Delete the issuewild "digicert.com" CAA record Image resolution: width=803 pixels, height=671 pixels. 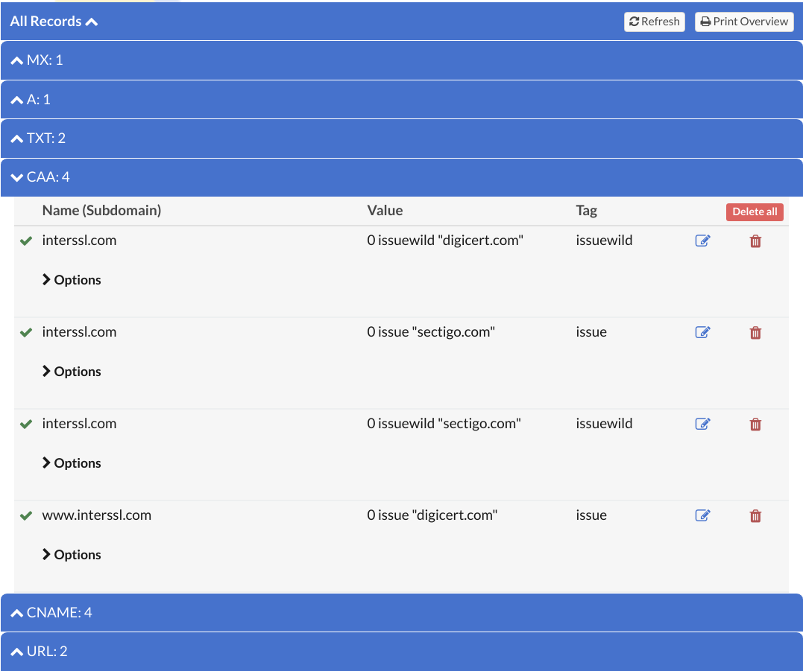[x=755, y=241]
